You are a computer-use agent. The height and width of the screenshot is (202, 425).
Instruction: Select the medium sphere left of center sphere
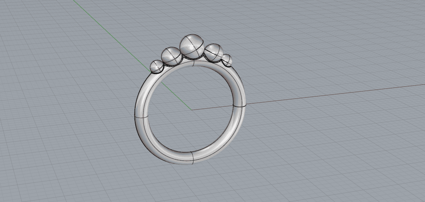172,56
